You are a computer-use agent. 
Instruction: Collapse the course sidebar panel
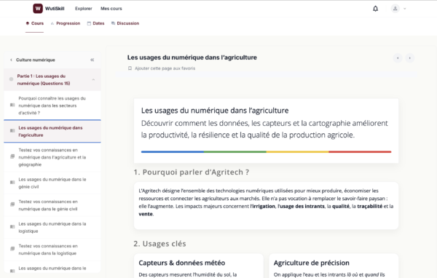tap(92, 60)
